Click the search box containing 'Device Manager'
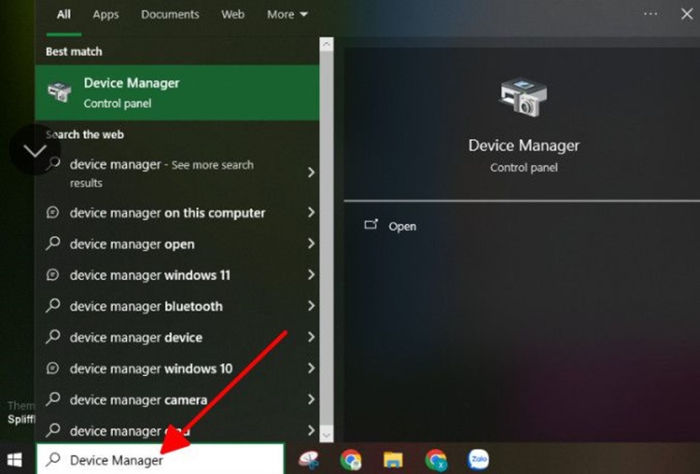This screenshot has height=474, width=700. [x=160, y=459]
